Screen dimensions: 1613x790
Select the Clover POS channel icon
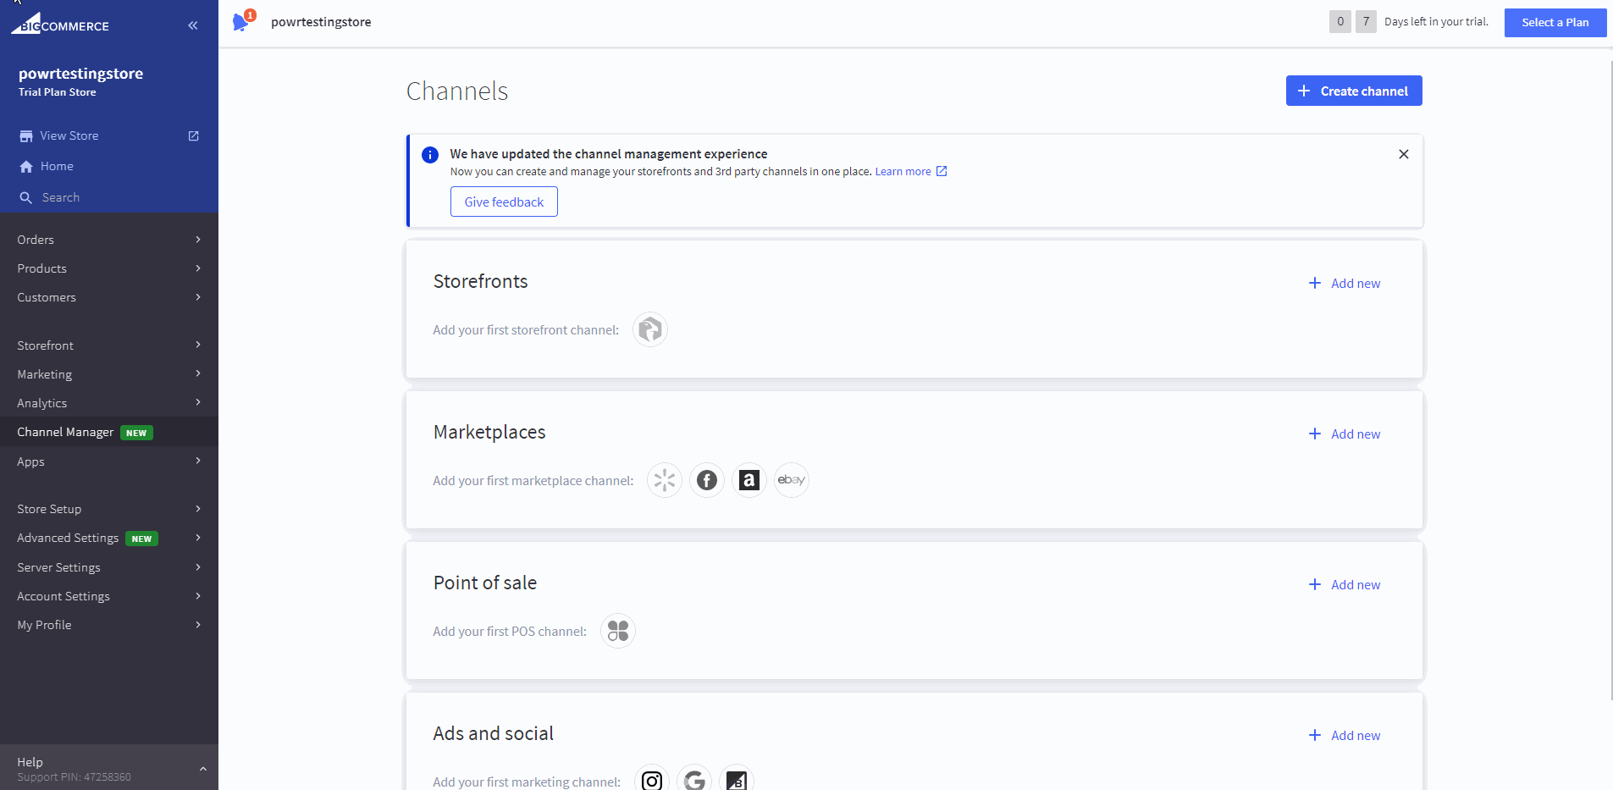tap(618, 631)
